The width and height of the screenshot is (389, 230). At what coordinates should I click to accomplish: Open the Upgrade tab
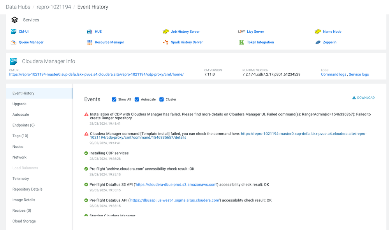click(x=39, y=104)
